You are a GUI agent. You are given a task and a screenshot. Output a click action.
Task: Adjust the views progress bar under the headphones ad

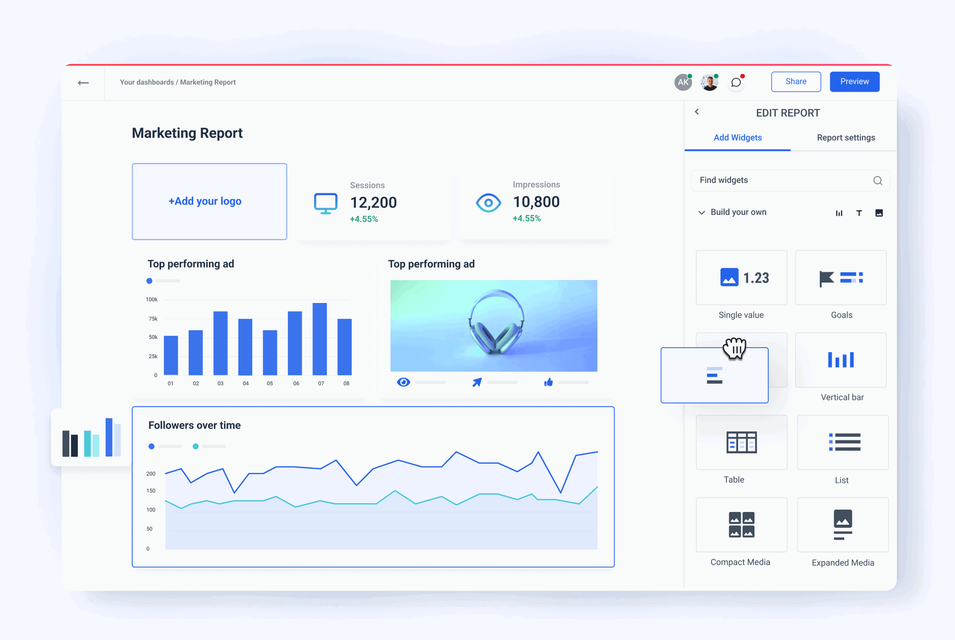(430, 382)
